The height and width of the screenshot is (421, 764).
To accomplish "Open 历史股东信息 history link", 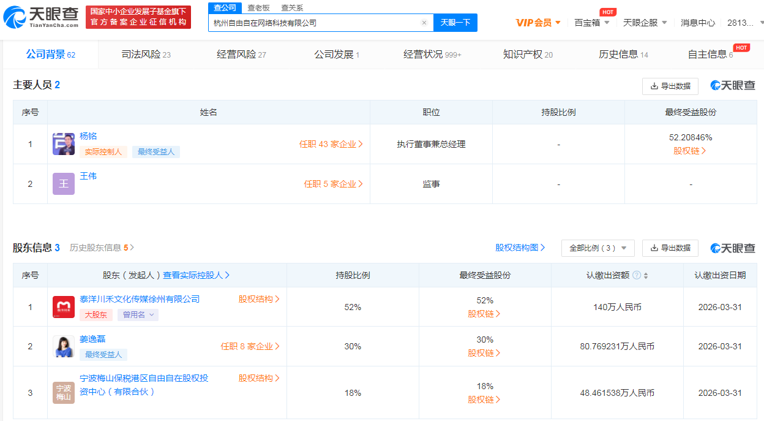I will pyautogui.click(x=102, y=248).
